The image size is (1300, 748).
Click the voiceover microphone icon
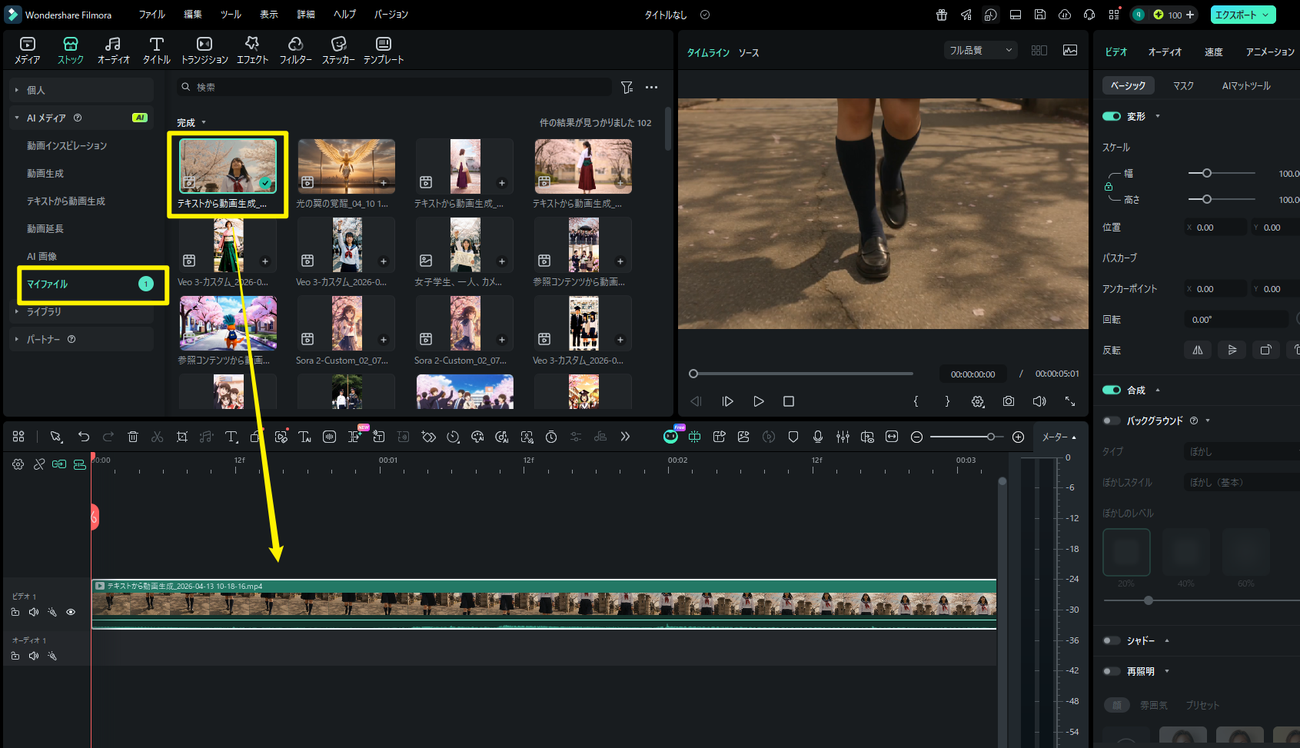pos(818,437)
